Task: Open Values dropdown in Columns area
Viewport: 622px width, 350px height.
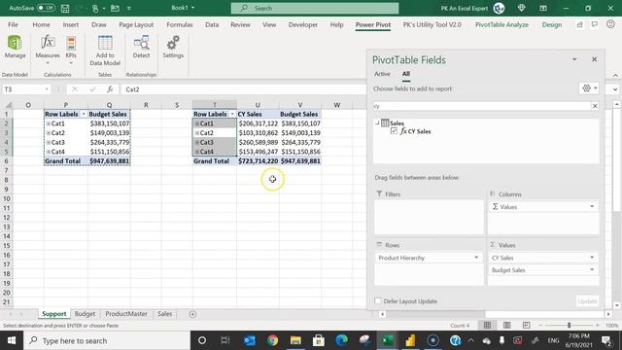Action: (x=592, y=206)
